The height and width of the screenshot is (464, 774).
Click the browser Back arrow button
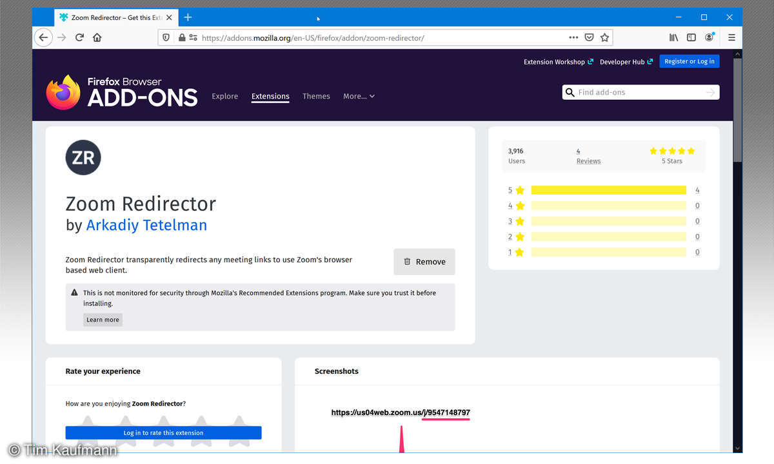(43, 37)
